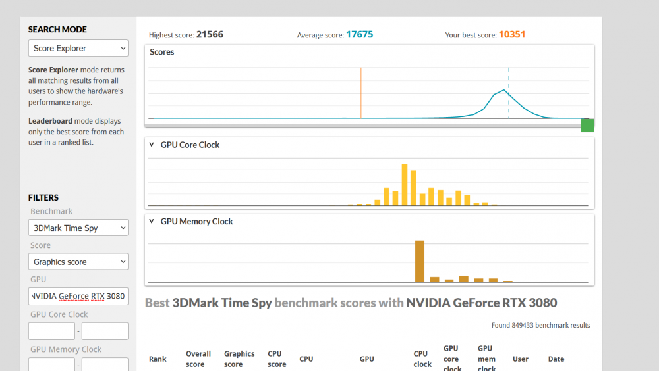Sort table by the User column header
The width and height of the screenshot is (659, 371).
click(521, 359)
